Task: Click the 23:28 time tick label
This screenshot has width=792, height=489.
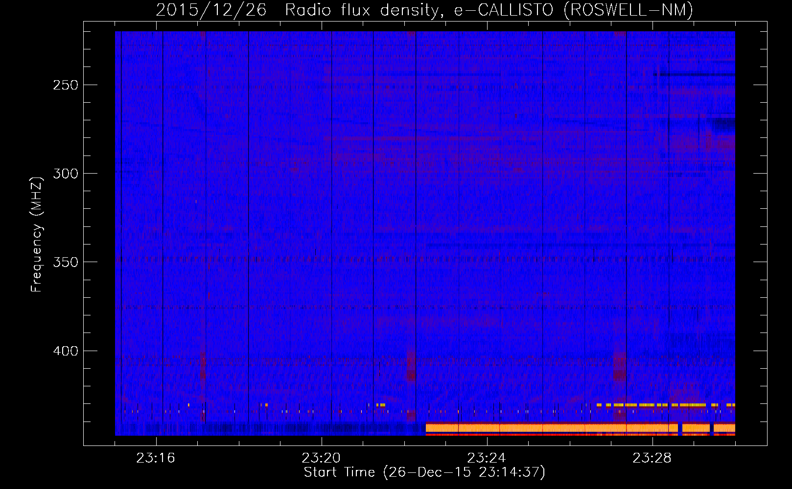Action: pyautogui.click(x=652, y=458)
